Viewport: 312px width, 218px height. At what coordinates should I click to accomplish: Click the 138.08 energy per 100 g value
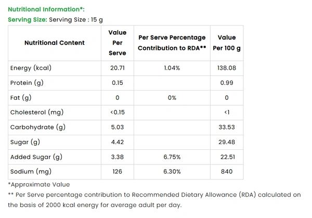tap(227, 68)
